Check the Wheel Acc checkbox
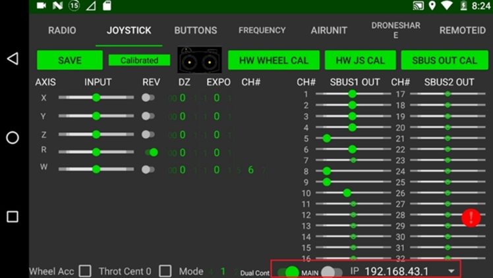Viewport: 493px width, 278px height. (85, 271)
